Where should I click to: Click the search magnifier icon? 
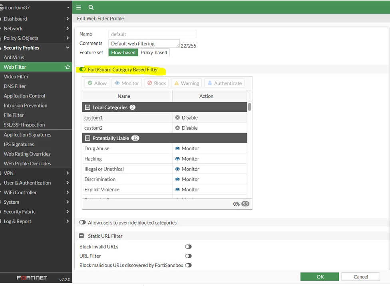pos(91,8)
